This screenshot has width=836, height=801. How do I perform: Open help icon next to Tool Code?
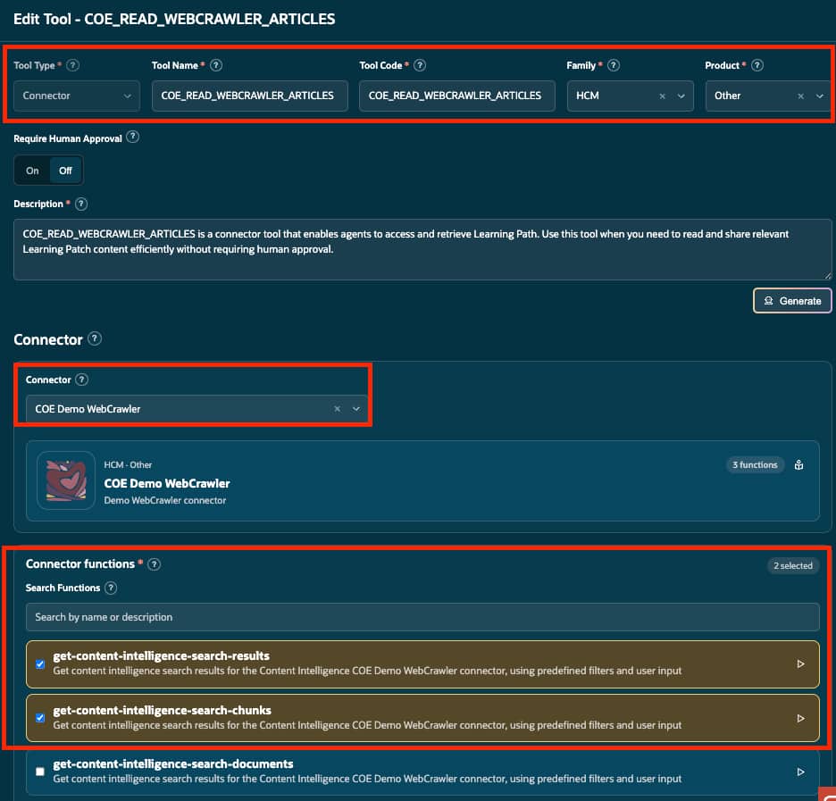(420, 65)
